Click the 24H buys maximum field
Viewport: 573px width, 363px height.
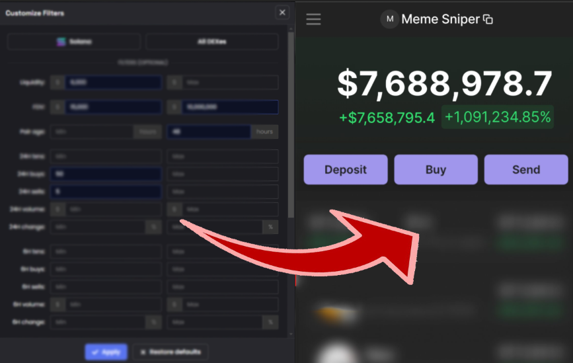tap(223, 174)
